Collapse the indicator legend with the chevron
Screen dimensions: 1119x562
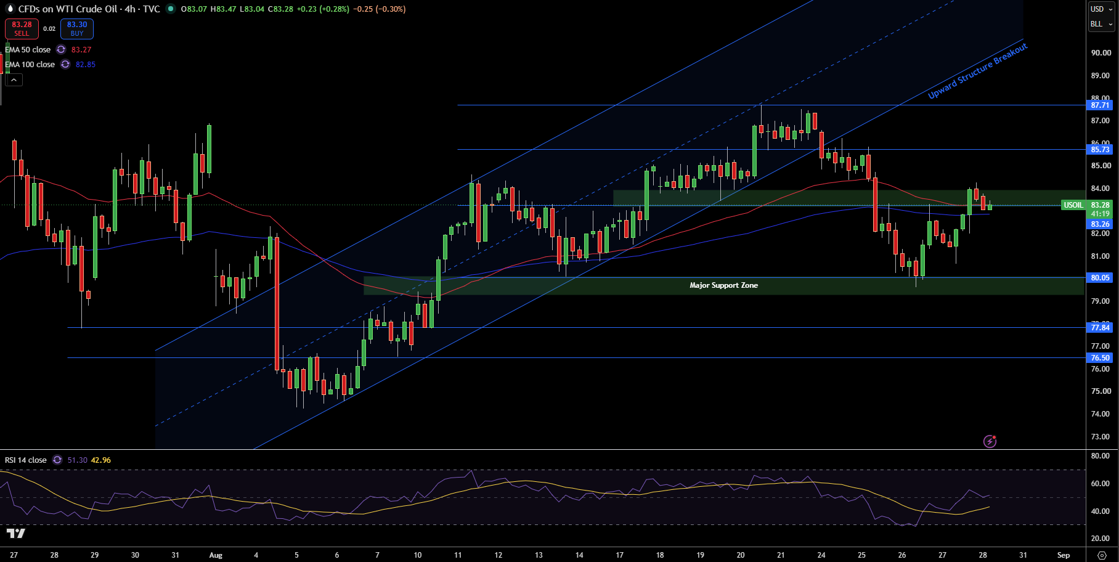pos(14,79)
